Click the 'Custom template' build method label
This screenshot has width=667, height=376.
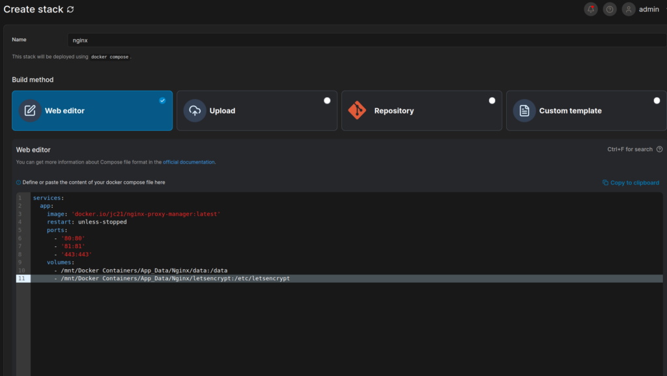pos(571,111)
